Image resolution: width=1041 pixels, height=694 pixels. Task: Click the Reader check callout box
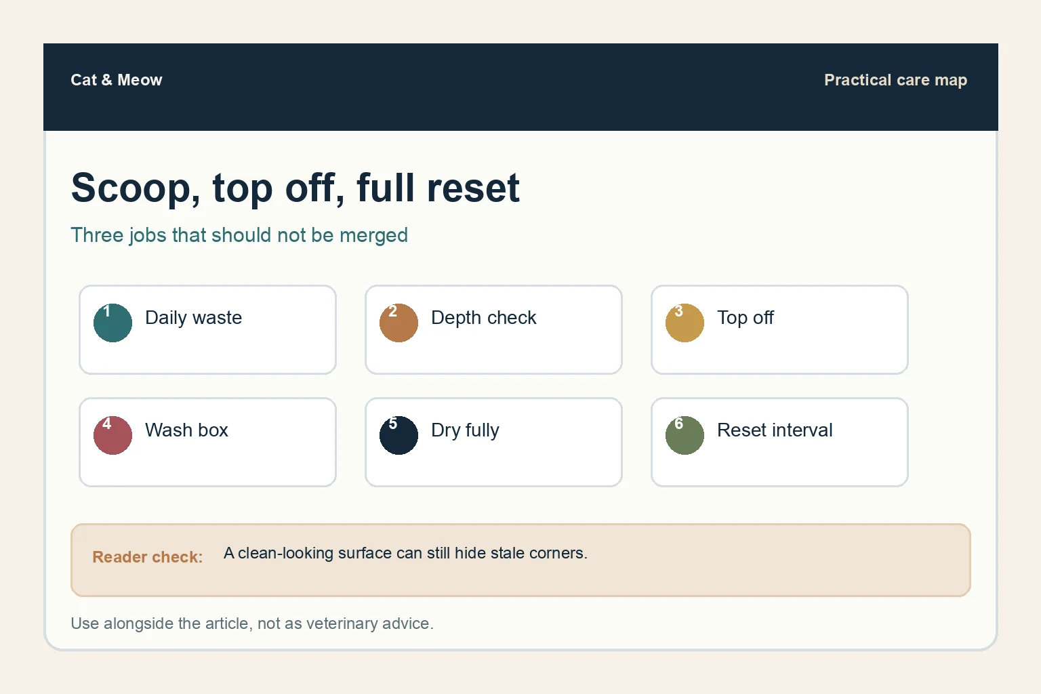520,560
